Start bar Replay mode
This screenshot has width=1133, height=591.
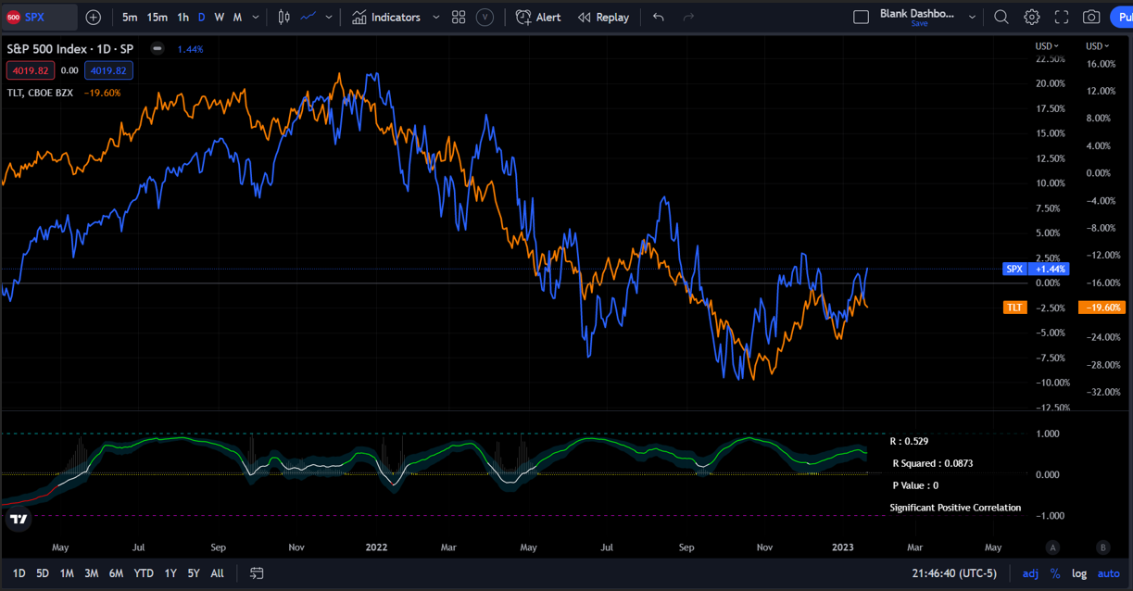(603, 17)
